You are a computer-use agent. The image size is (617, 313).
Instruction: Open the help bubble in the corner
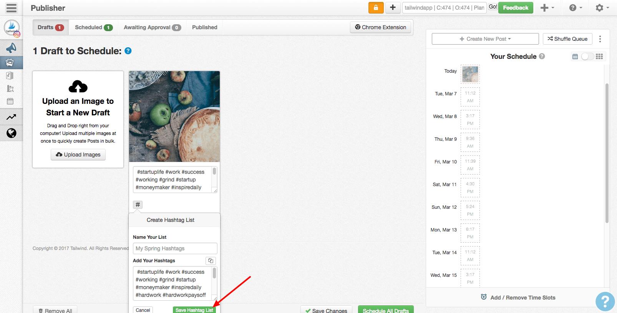coord(605,301)
